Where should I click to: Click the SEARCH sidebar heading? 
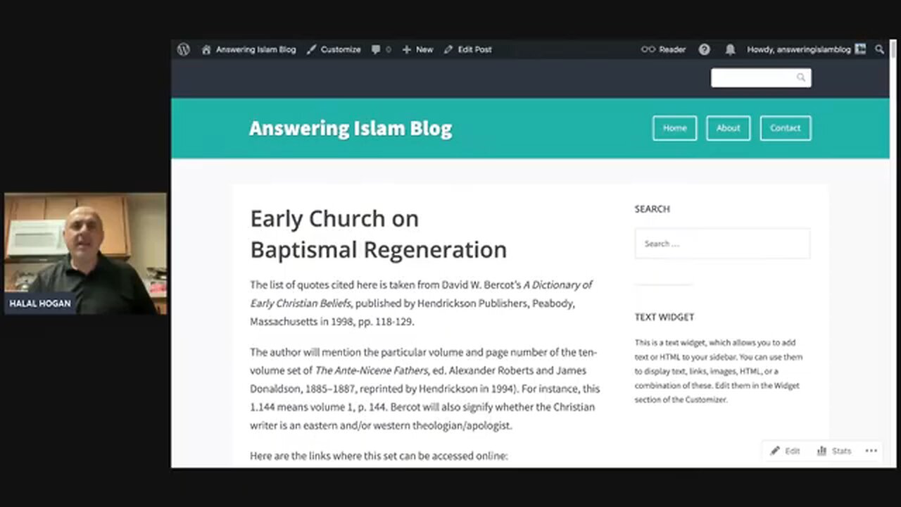coord(652,209)
